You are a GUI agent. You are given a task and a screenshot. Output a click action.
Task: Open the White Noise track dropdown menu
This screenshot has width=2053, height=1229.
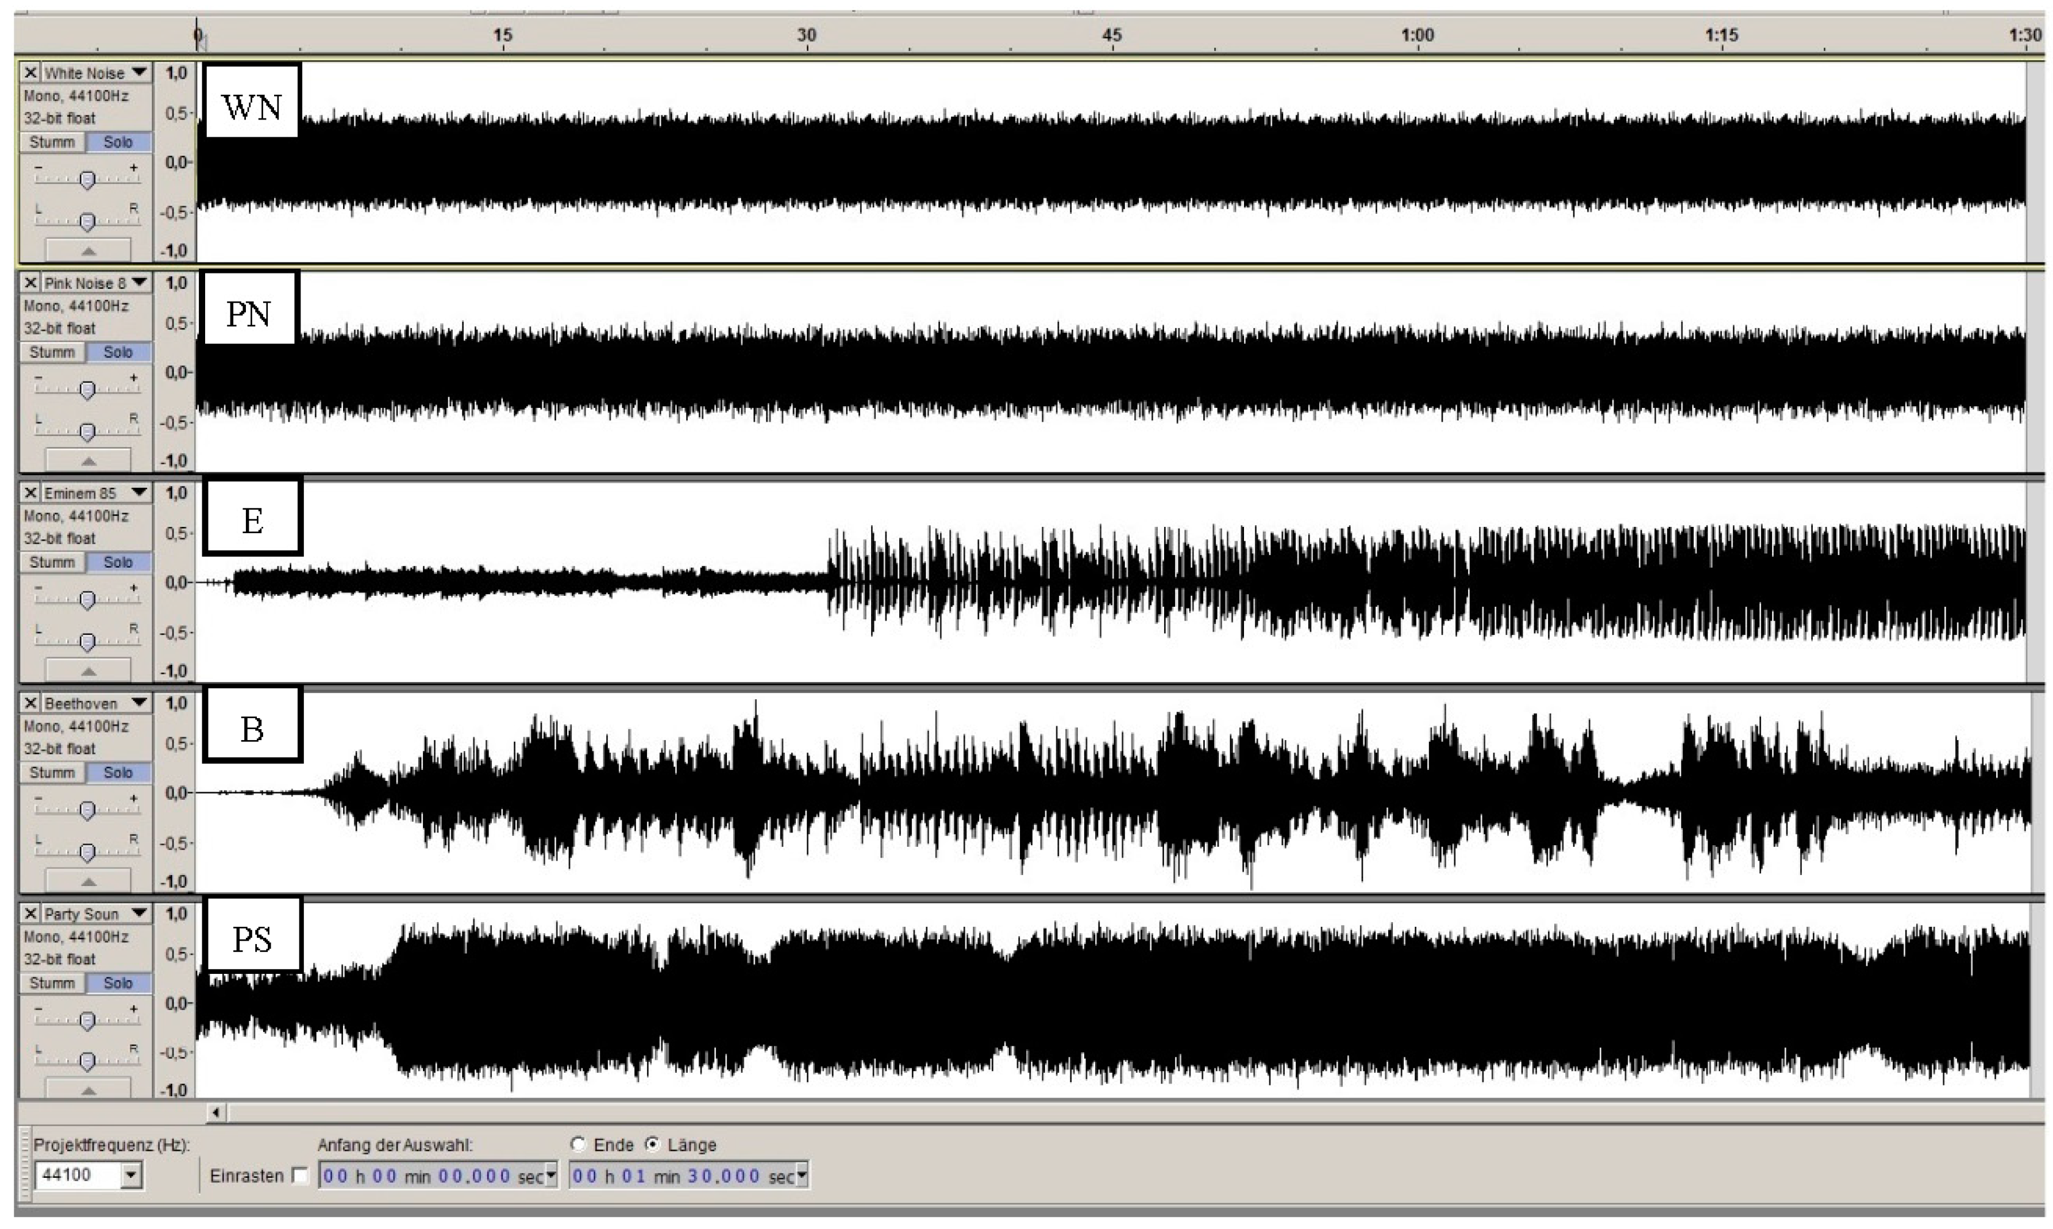click(x=139, y=73)
